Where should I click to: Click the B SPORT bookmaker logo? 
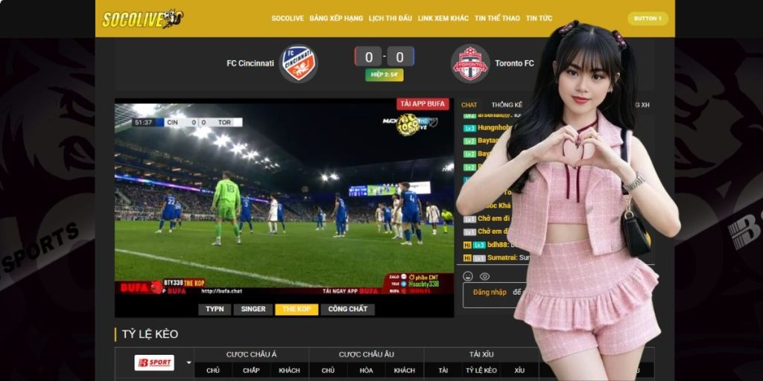click(154, 362)
